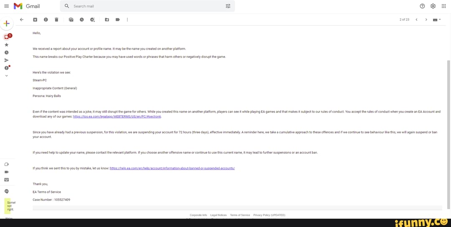Go to the newer email arrow

click(x=416, y=20)
